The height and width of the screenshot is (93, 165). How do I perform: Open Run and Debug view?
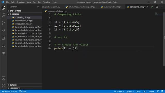[x=3, y=30]
